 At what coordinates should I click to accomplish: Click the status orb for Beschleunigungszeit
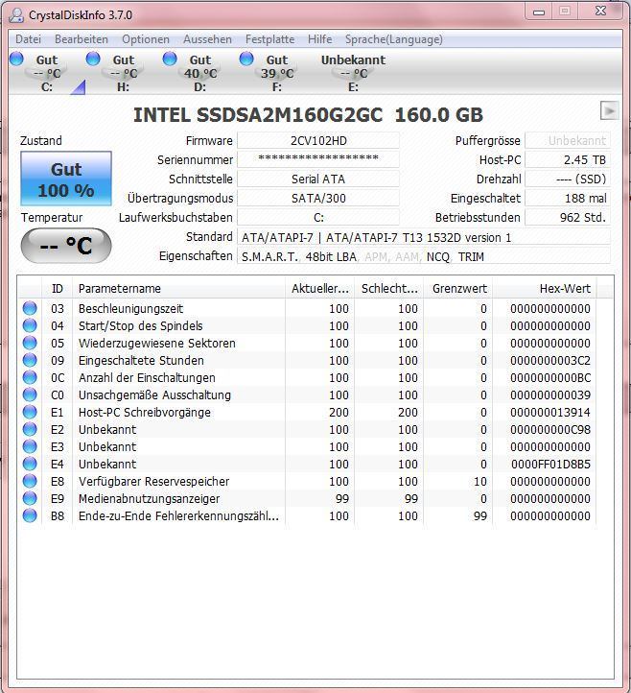[30, 308]
